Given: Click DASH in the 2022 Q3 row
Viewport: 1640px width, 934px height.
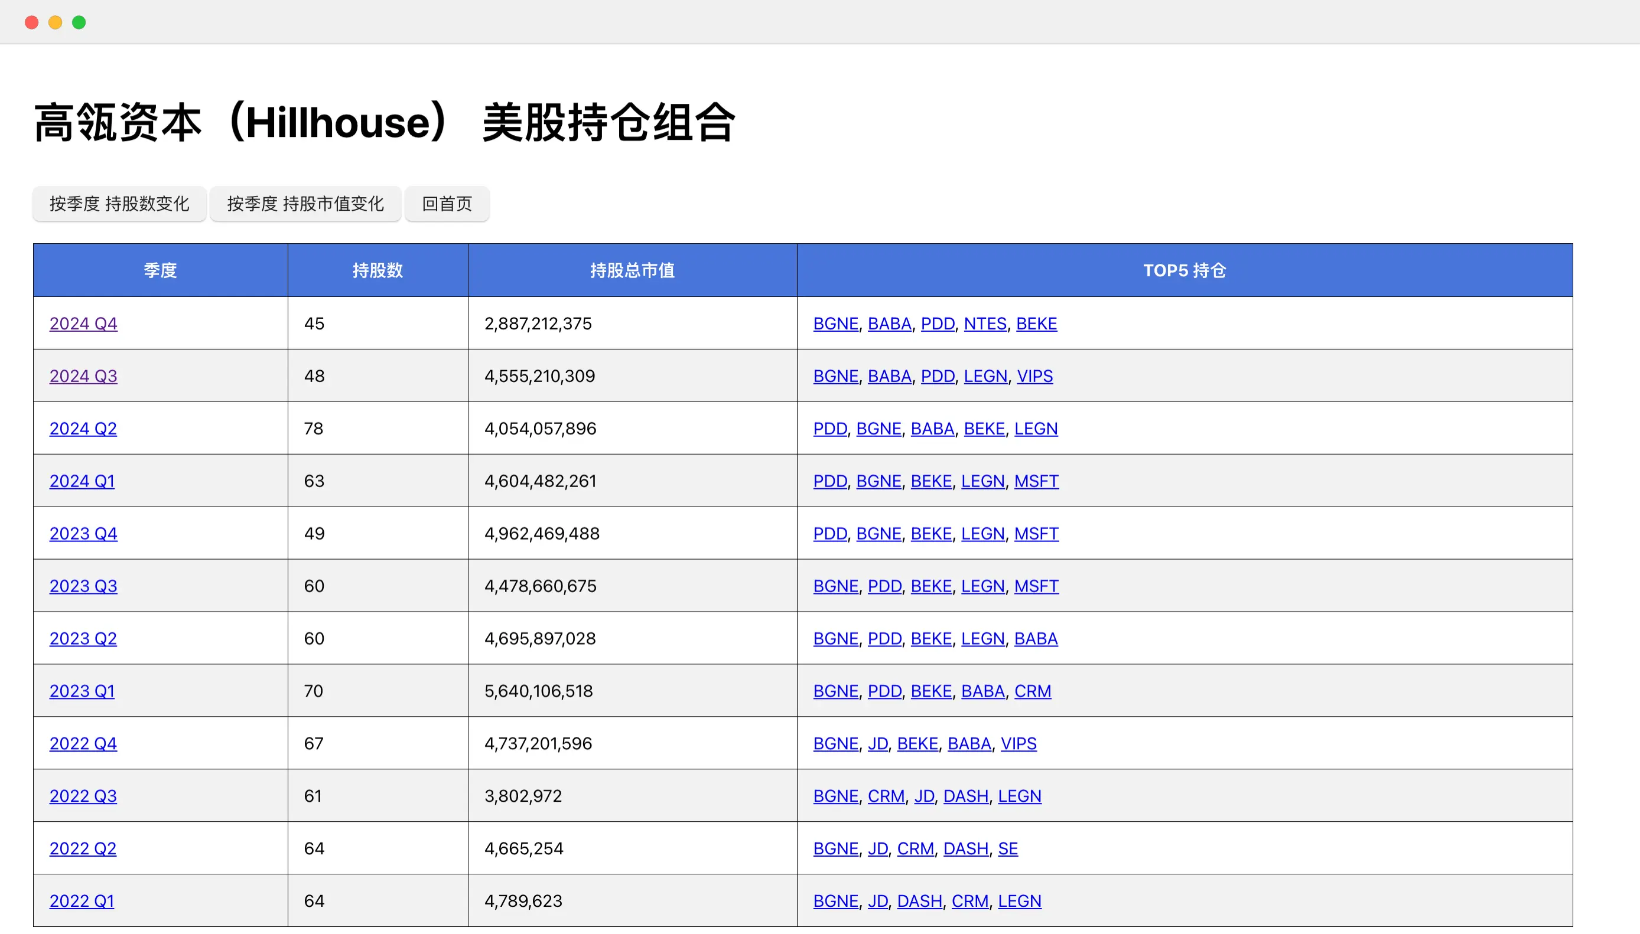Looking at the screenshot, I should (966, 796).
